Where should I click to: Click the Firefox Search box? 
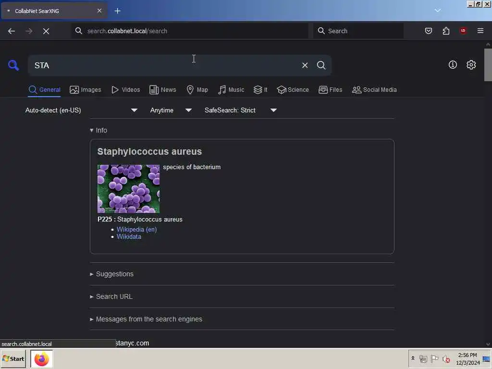[x=358, y=31]
